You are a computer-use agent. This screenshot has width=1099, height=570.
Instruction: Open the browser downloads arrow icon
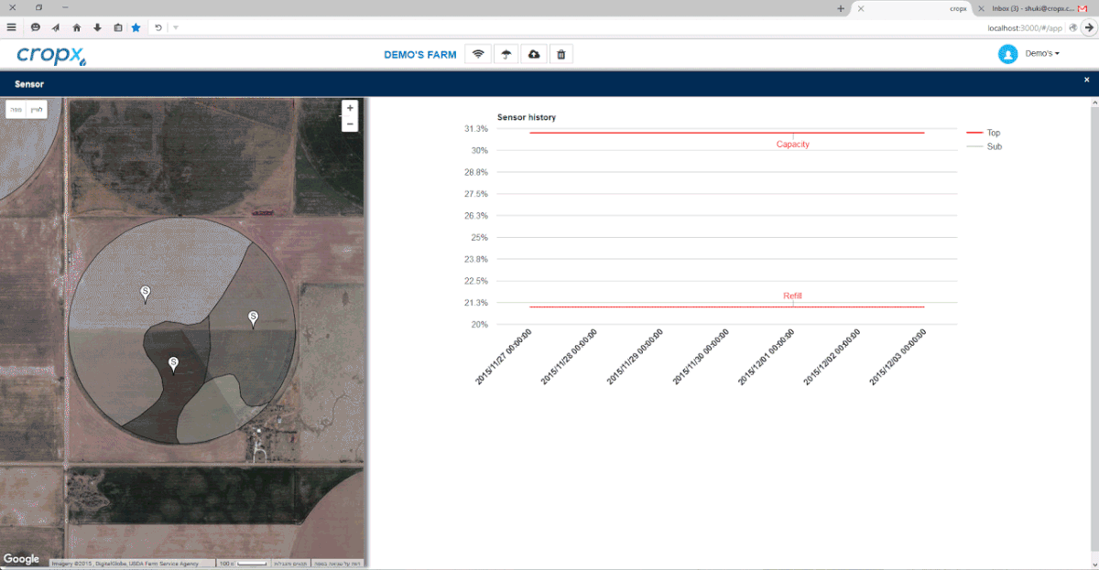[97, 27]
